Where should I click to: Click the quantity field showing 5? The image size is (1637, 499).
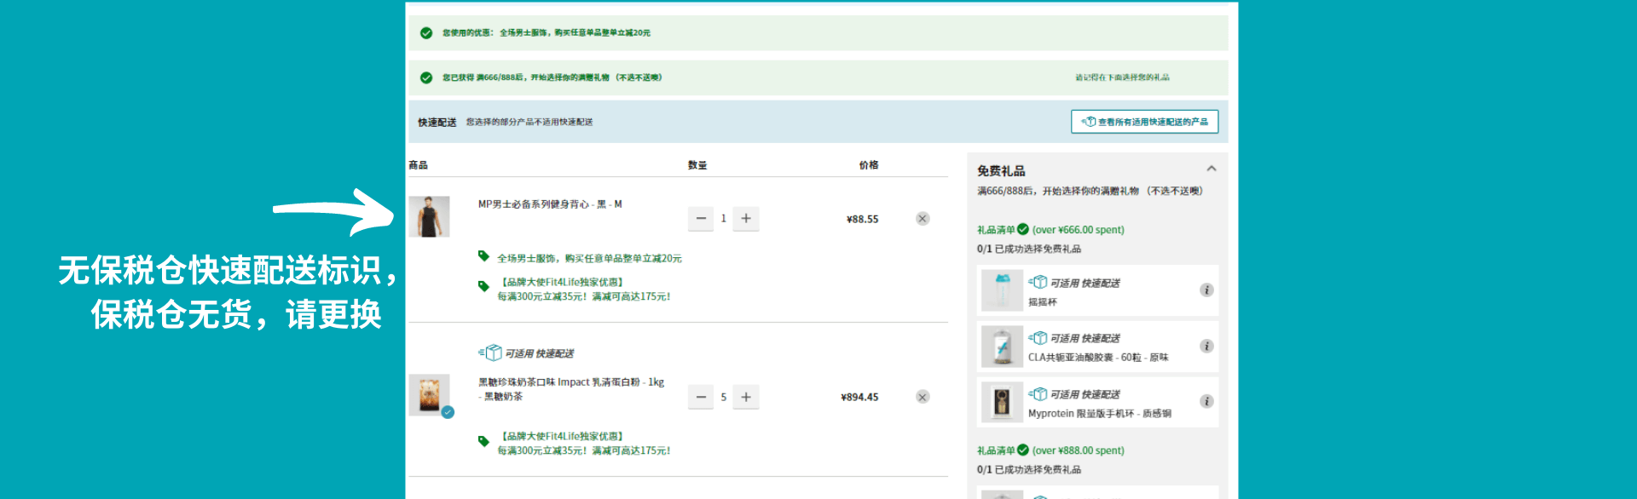723,397
